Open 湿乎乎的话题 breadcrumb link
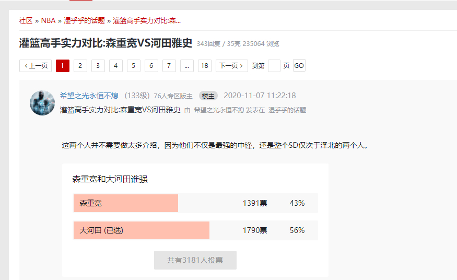Viewport: 457px width, 280px height. (84, 21)
